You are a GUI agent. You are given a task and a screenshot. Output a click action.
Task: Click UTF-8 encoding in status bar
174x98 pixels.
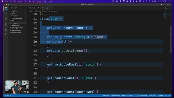[131, 96]
